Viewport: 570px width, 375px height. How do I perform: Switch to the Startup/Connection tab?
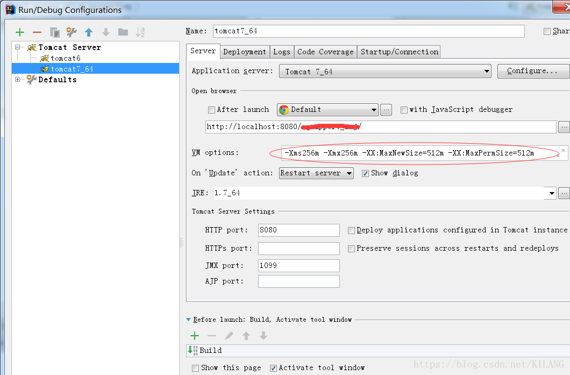click(x=400, y=52)
